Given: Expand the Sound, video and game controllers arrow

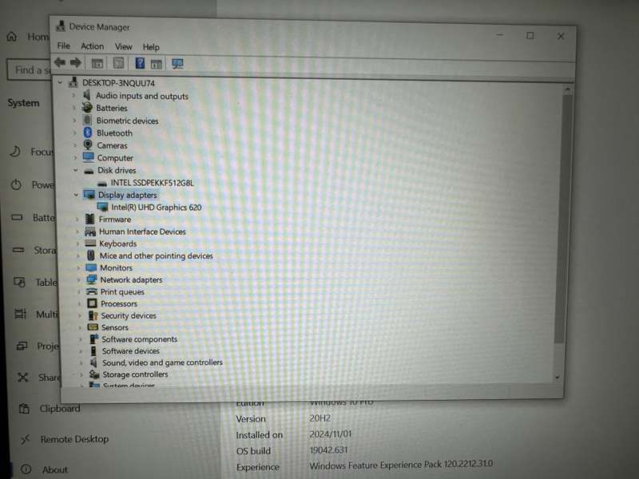Looking at the screenshot, I should coord(81,362).
